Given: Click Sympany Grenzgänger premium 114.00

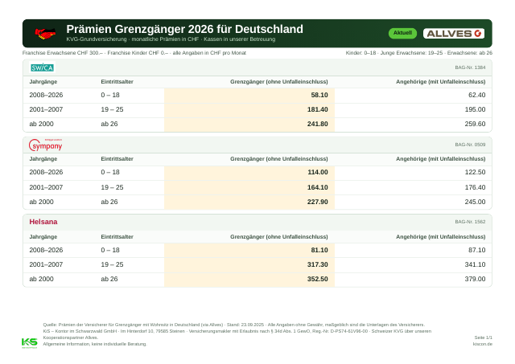Looking at the screenshot, I should tap(317, 172).
